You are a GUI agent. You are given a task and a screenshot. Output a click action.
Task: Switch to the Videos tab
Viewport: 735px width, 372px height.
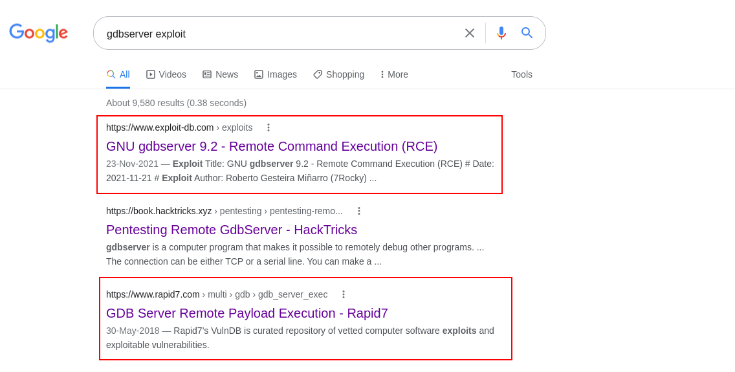(166, 74)
